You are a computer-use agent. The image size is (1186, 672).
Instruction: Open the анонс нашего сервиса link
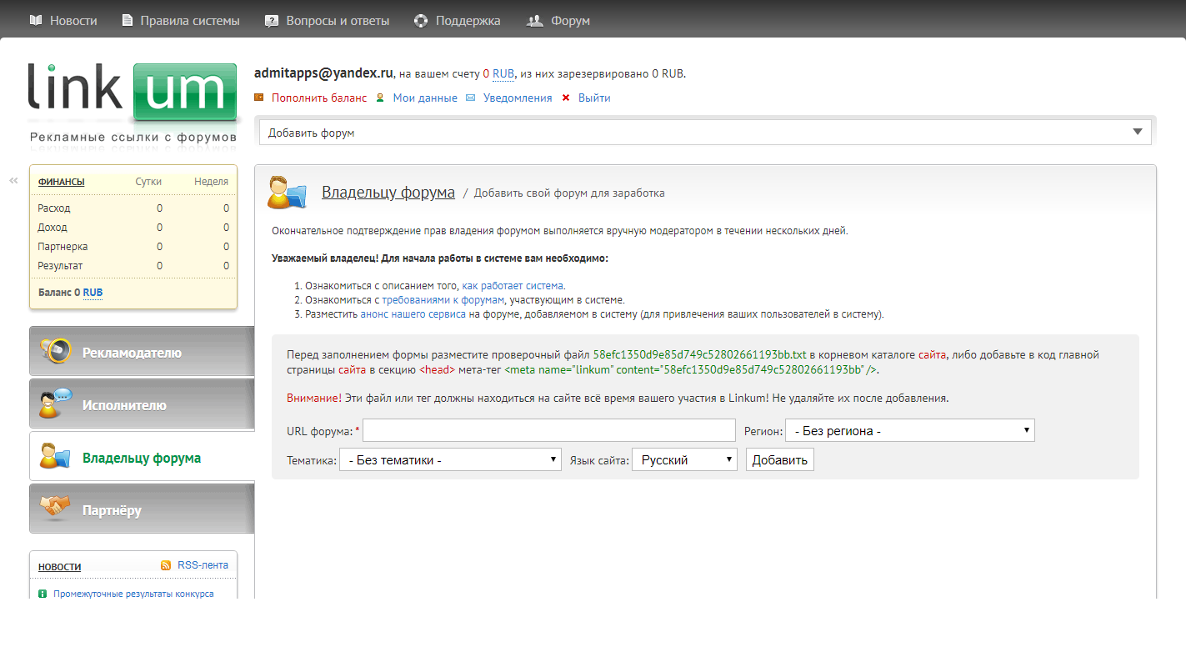click(413, 314)
